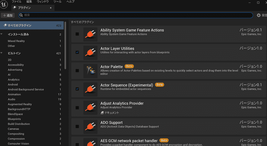Open the settings gear icon
The width and height of the screenshot is (267, 146).
259,15
